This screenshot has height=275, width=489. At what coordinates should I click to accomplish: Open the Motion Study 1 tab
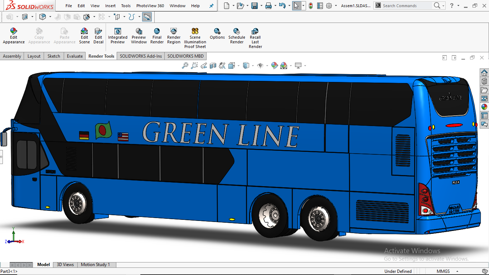pyautogui.click(x=95, y=265)
